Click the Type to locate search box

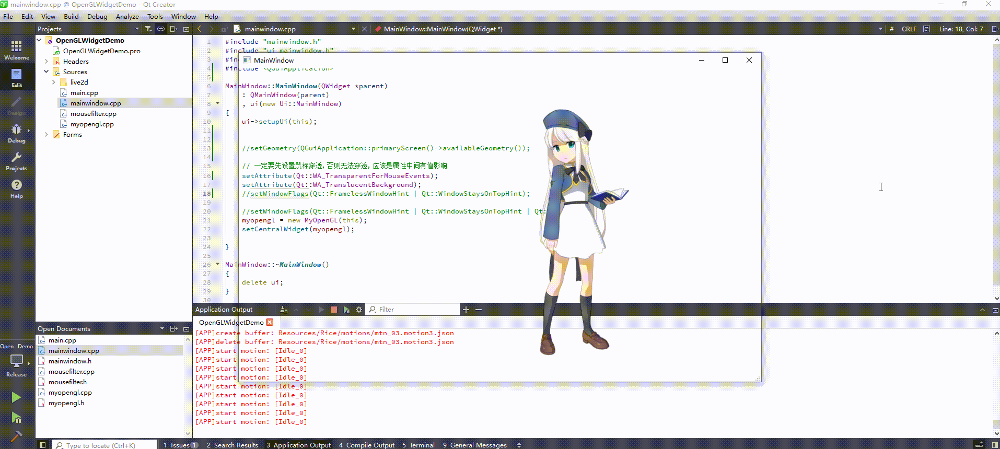(105, 445)
